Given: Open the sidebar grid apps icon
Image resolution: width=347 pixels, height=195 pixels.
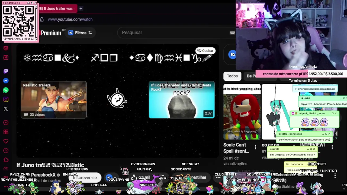Looking at the screenshot, I should click(x=6, y=132).
